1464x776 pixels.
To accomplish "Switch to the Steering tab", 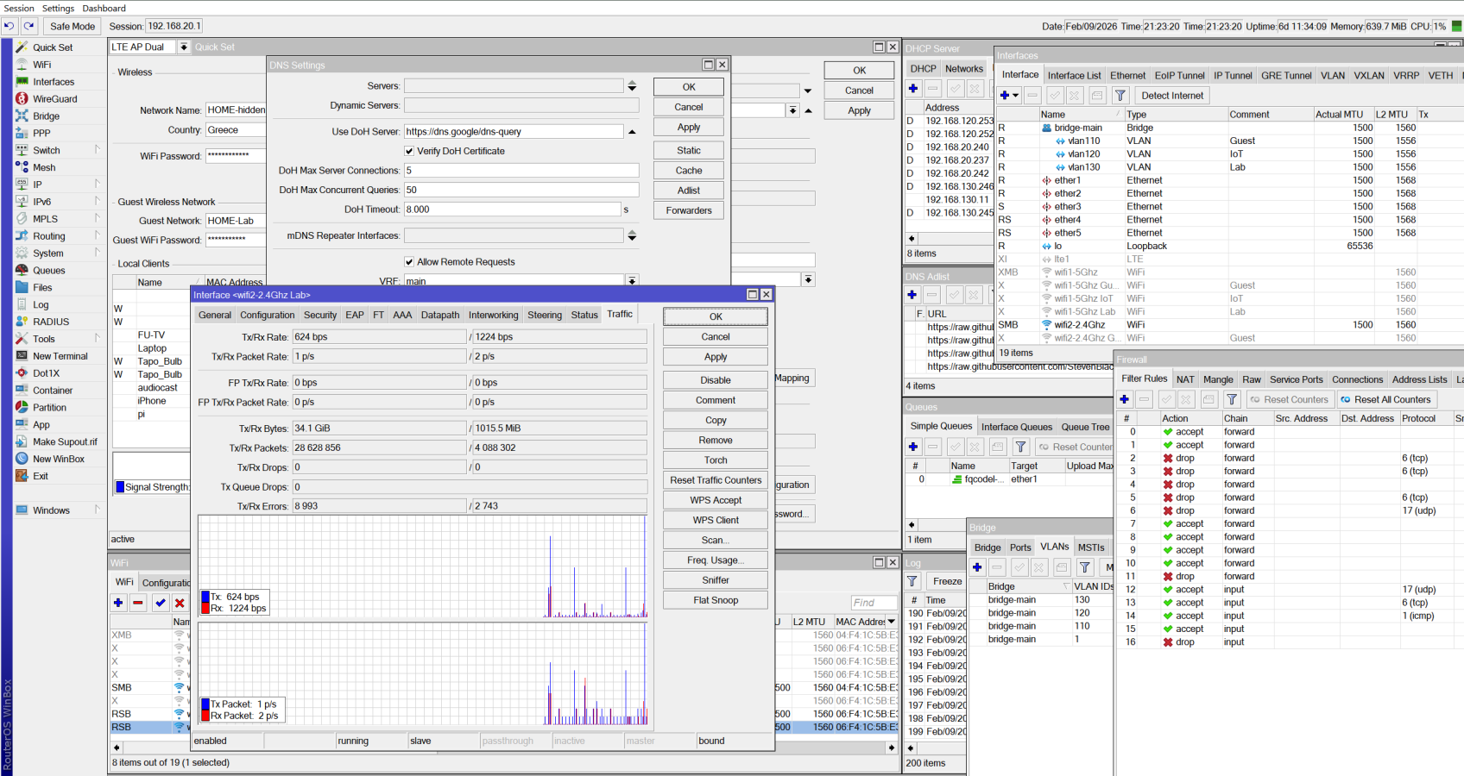I will [x=544, y=316].
